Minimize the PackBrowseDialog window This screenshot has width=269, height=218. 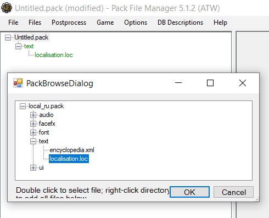coord(178,83)
